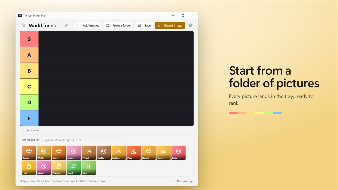Click the Sushi item tile
This screenshot has height=190, width=338.
(x=179, y=153)
